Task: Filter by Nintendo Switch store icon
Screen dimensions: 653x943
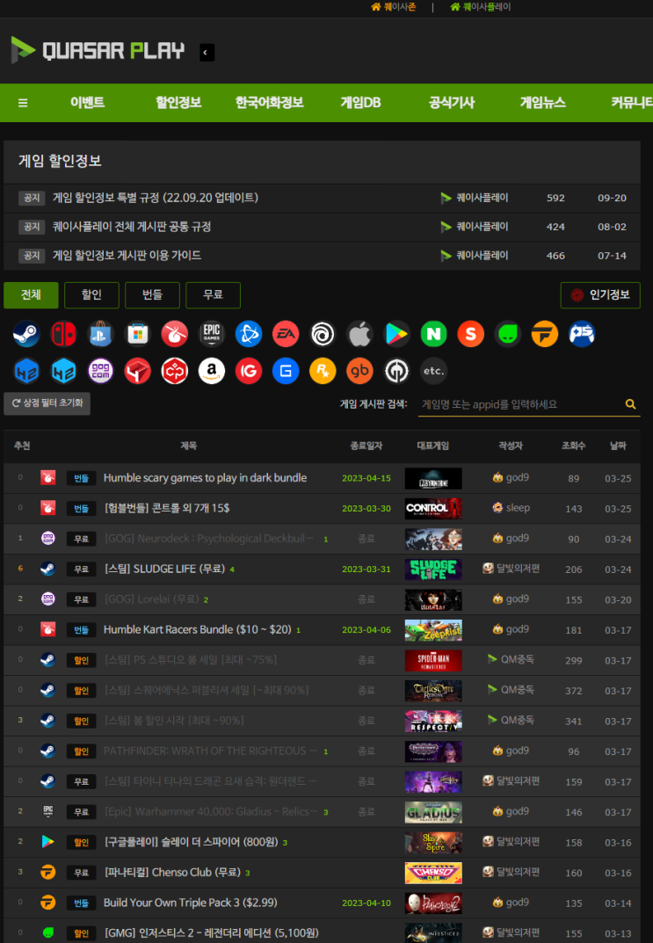Action: tap(64, 334)
